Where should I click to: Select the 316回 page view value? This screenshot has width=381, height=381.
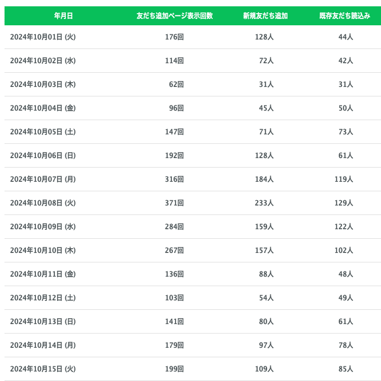pyautogui.click(x=174, y=179)
